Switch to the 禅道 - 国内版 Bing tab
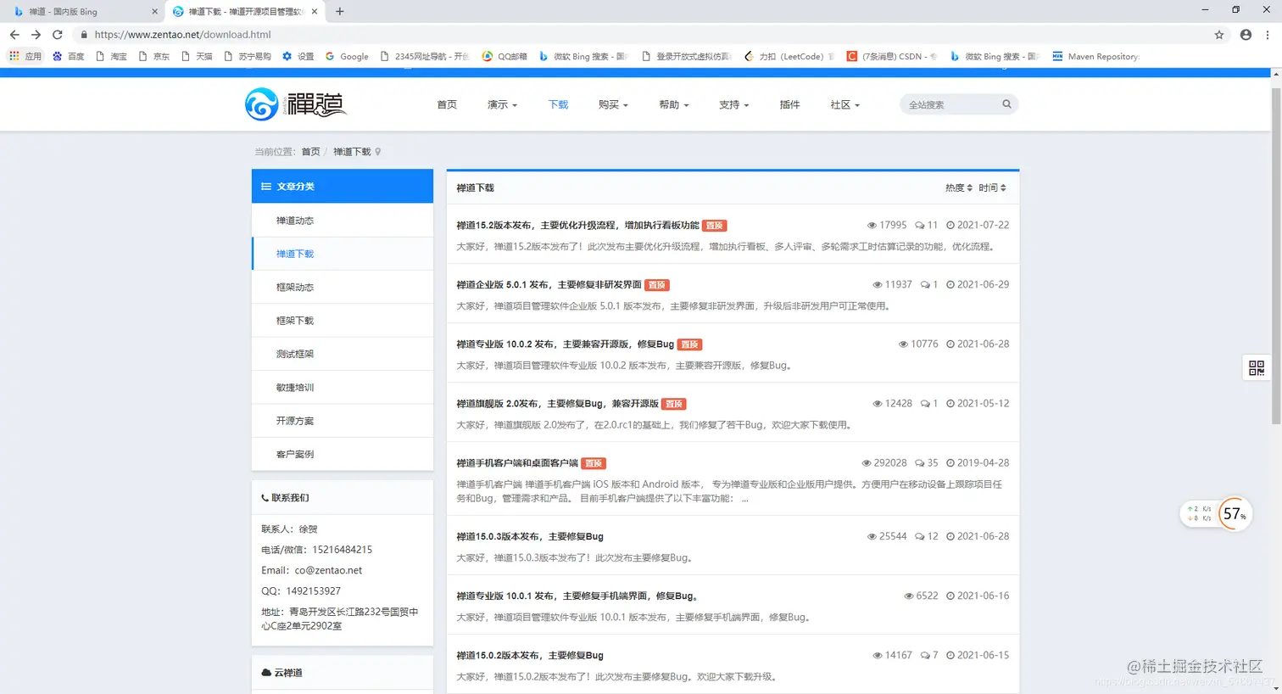The image size is (1282, 694). click(x=76, y=12)
